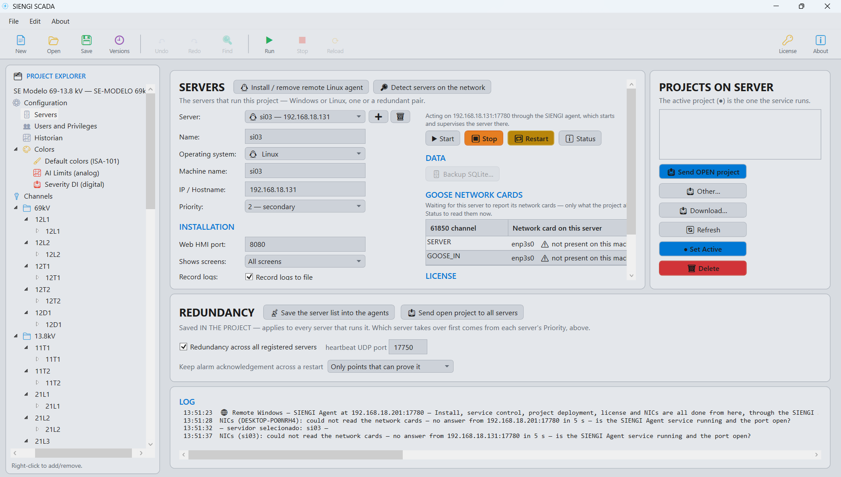Screen dimensions: 841x477
Task: Click the Set Active button
Action: pyautogui.click(x=703, y=249)
